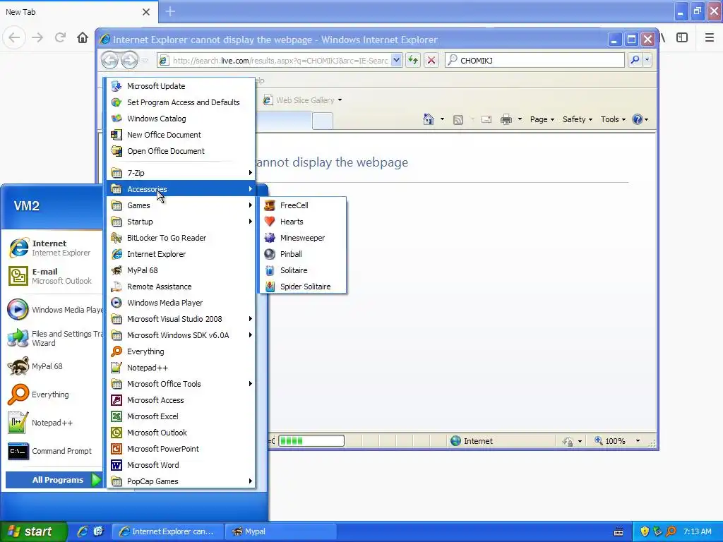Viewport: 723px width, 542px height.
Task: Click the IE Stop button
Action: tap(431, 61)
